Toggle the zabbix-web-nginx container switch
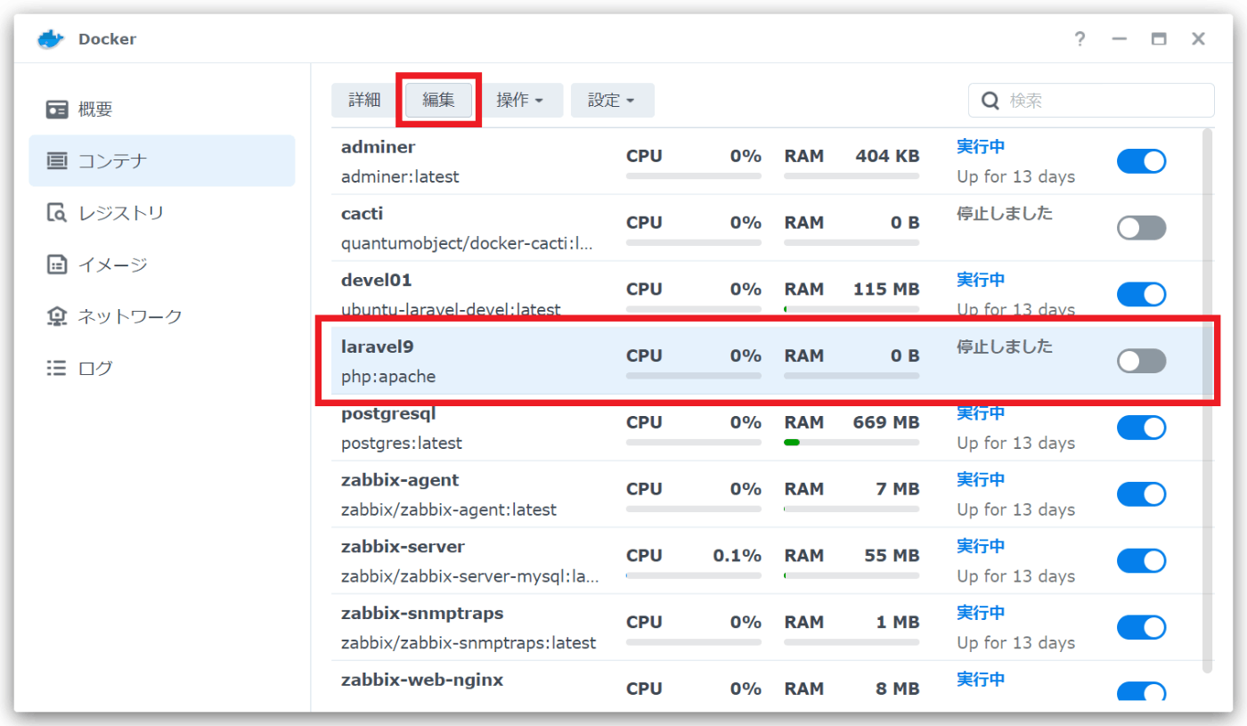Screen dimensions: 1247x726 (1142, 692)
